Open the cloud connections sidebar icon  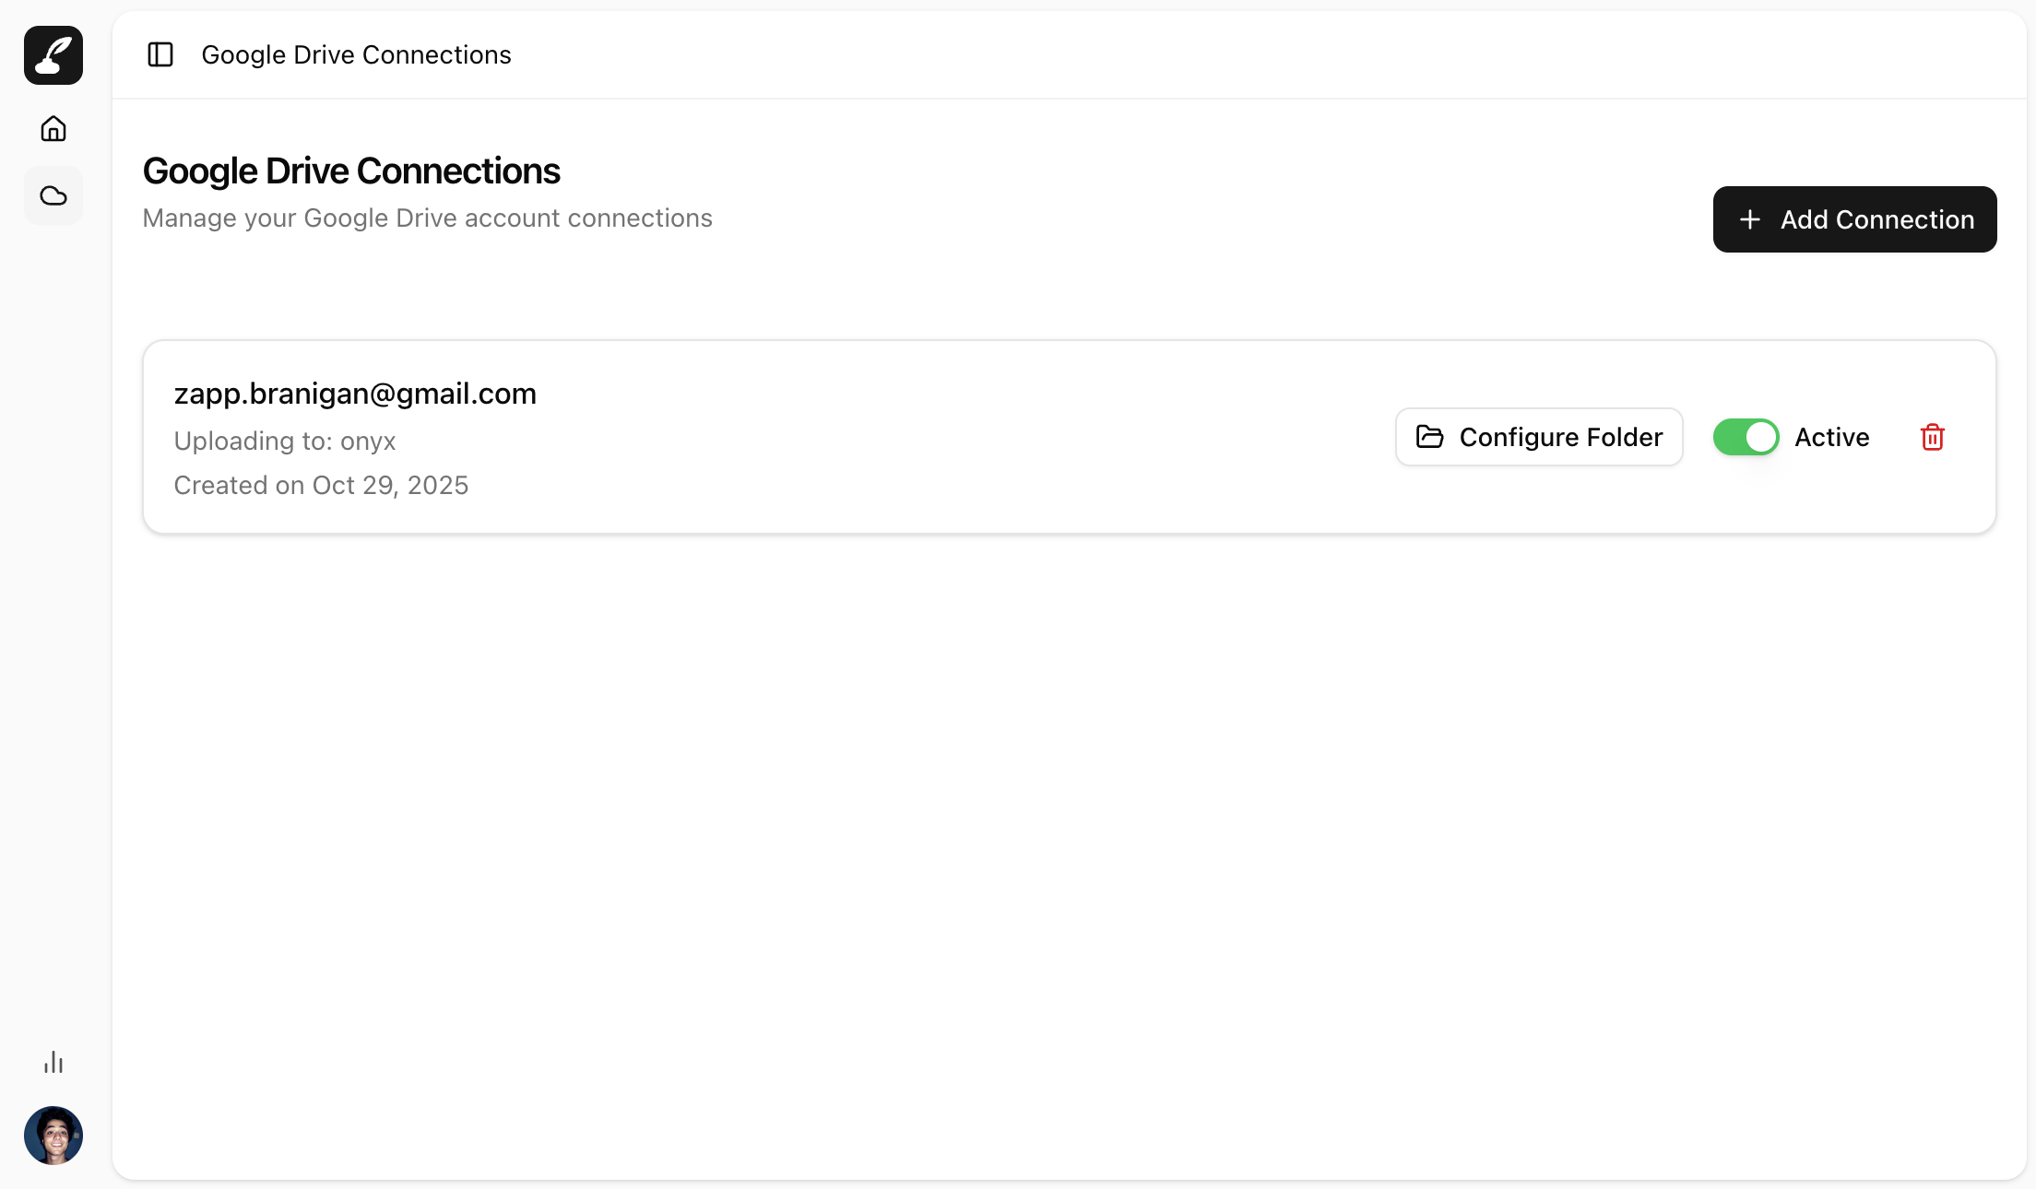tap(53, 195)
